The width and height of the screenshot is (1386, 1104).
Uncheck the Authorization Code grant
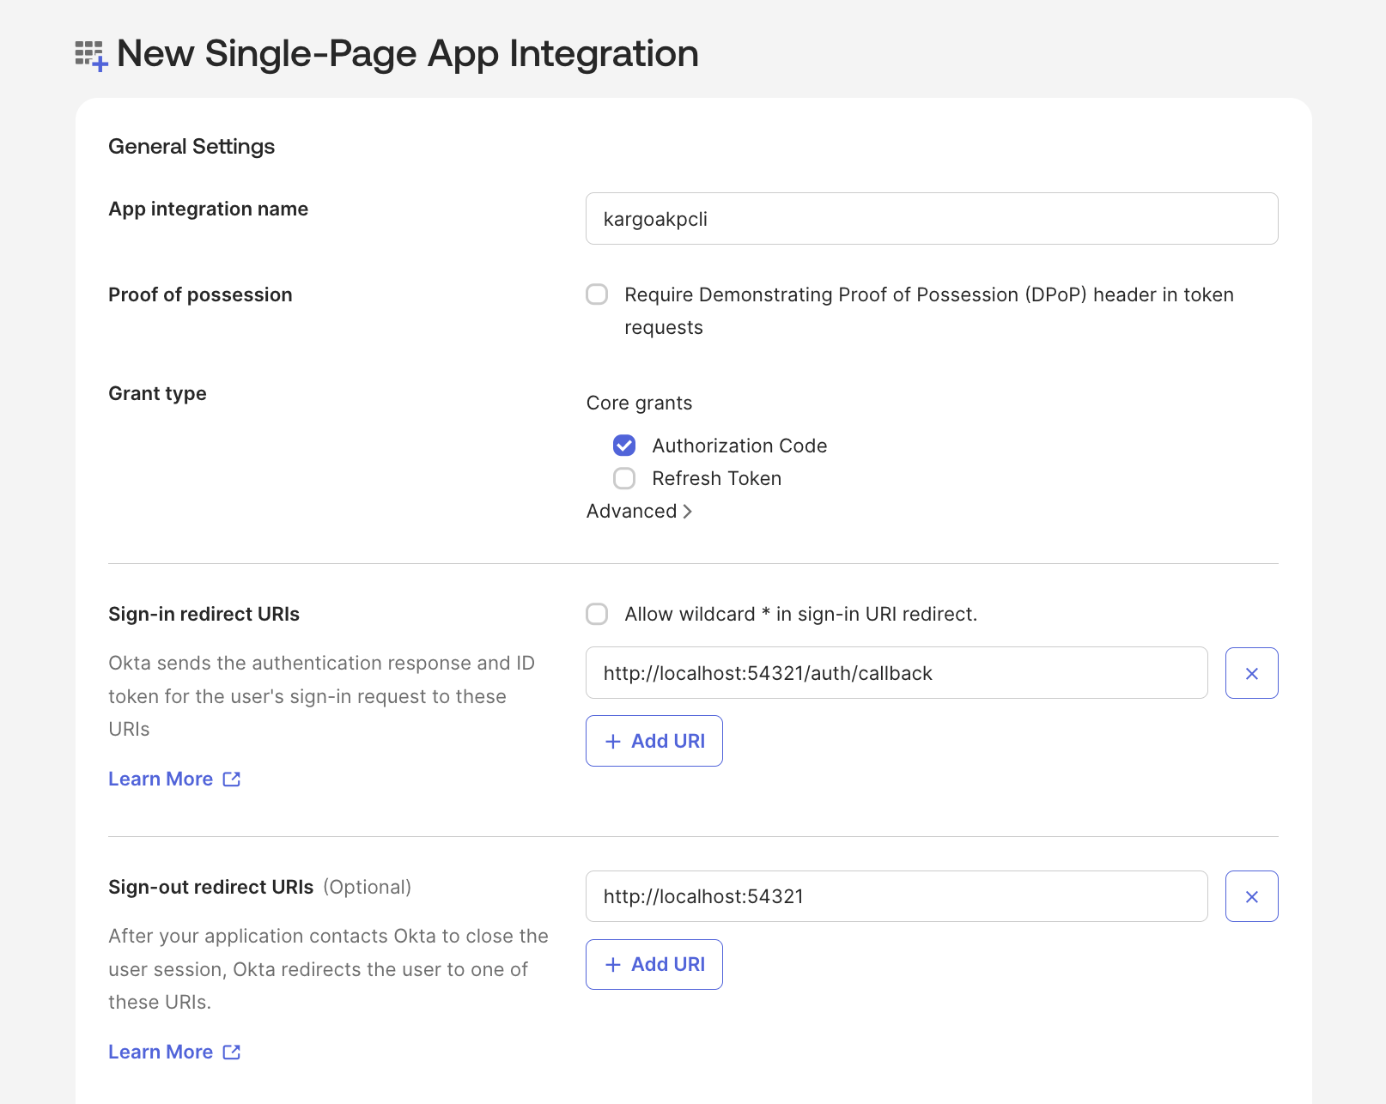click(624, 446)
